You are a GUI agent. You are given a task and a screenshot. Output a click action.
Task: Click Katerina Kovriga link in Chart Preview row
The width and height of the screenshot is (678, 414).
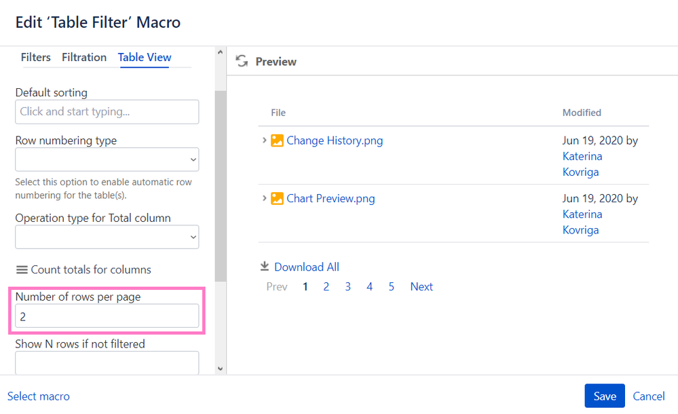point(582,222)
